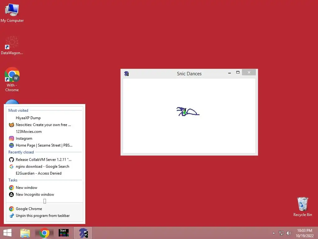Click the network icon in the system tray
Image resolution: width=318 pixels, height=239 pixels.
[x=281, y=233]
